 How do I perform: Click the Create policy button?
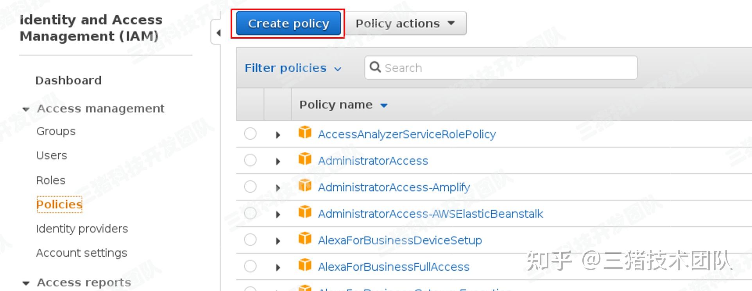coord(288,23)
